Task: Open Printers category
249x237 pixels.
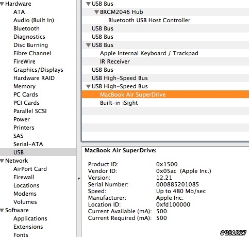Action: pyautogui.click(x=24, y=128)
